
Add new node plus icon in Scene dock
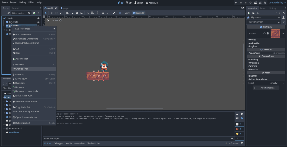(x=4, y=13)
